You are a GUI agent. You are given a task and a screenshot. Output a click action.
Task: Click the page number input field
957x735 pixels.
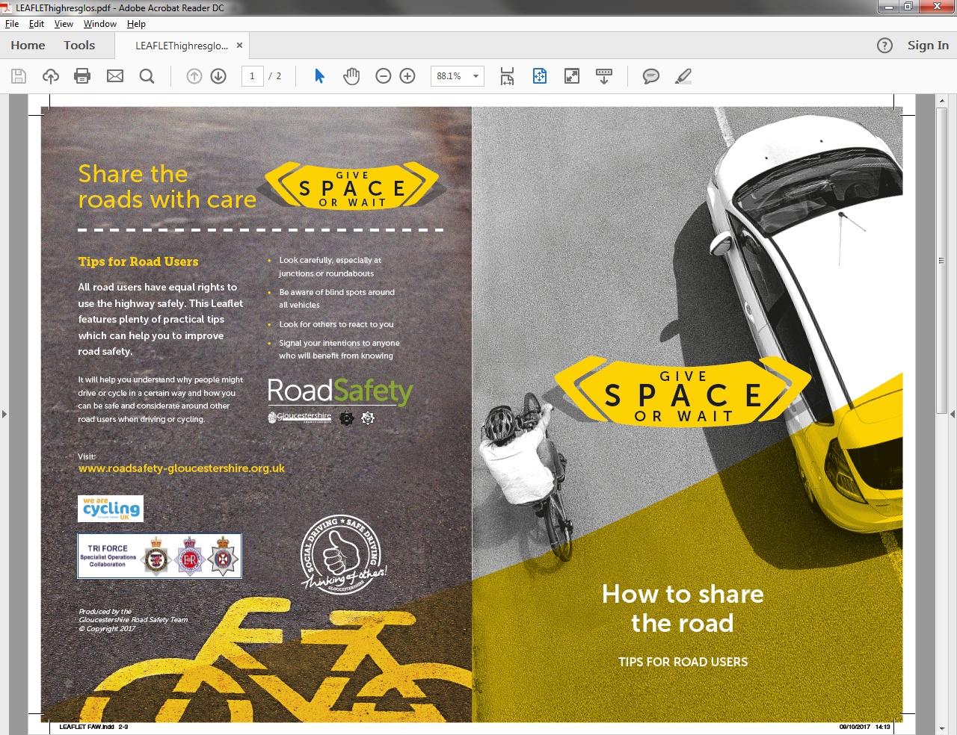[253, 76]
